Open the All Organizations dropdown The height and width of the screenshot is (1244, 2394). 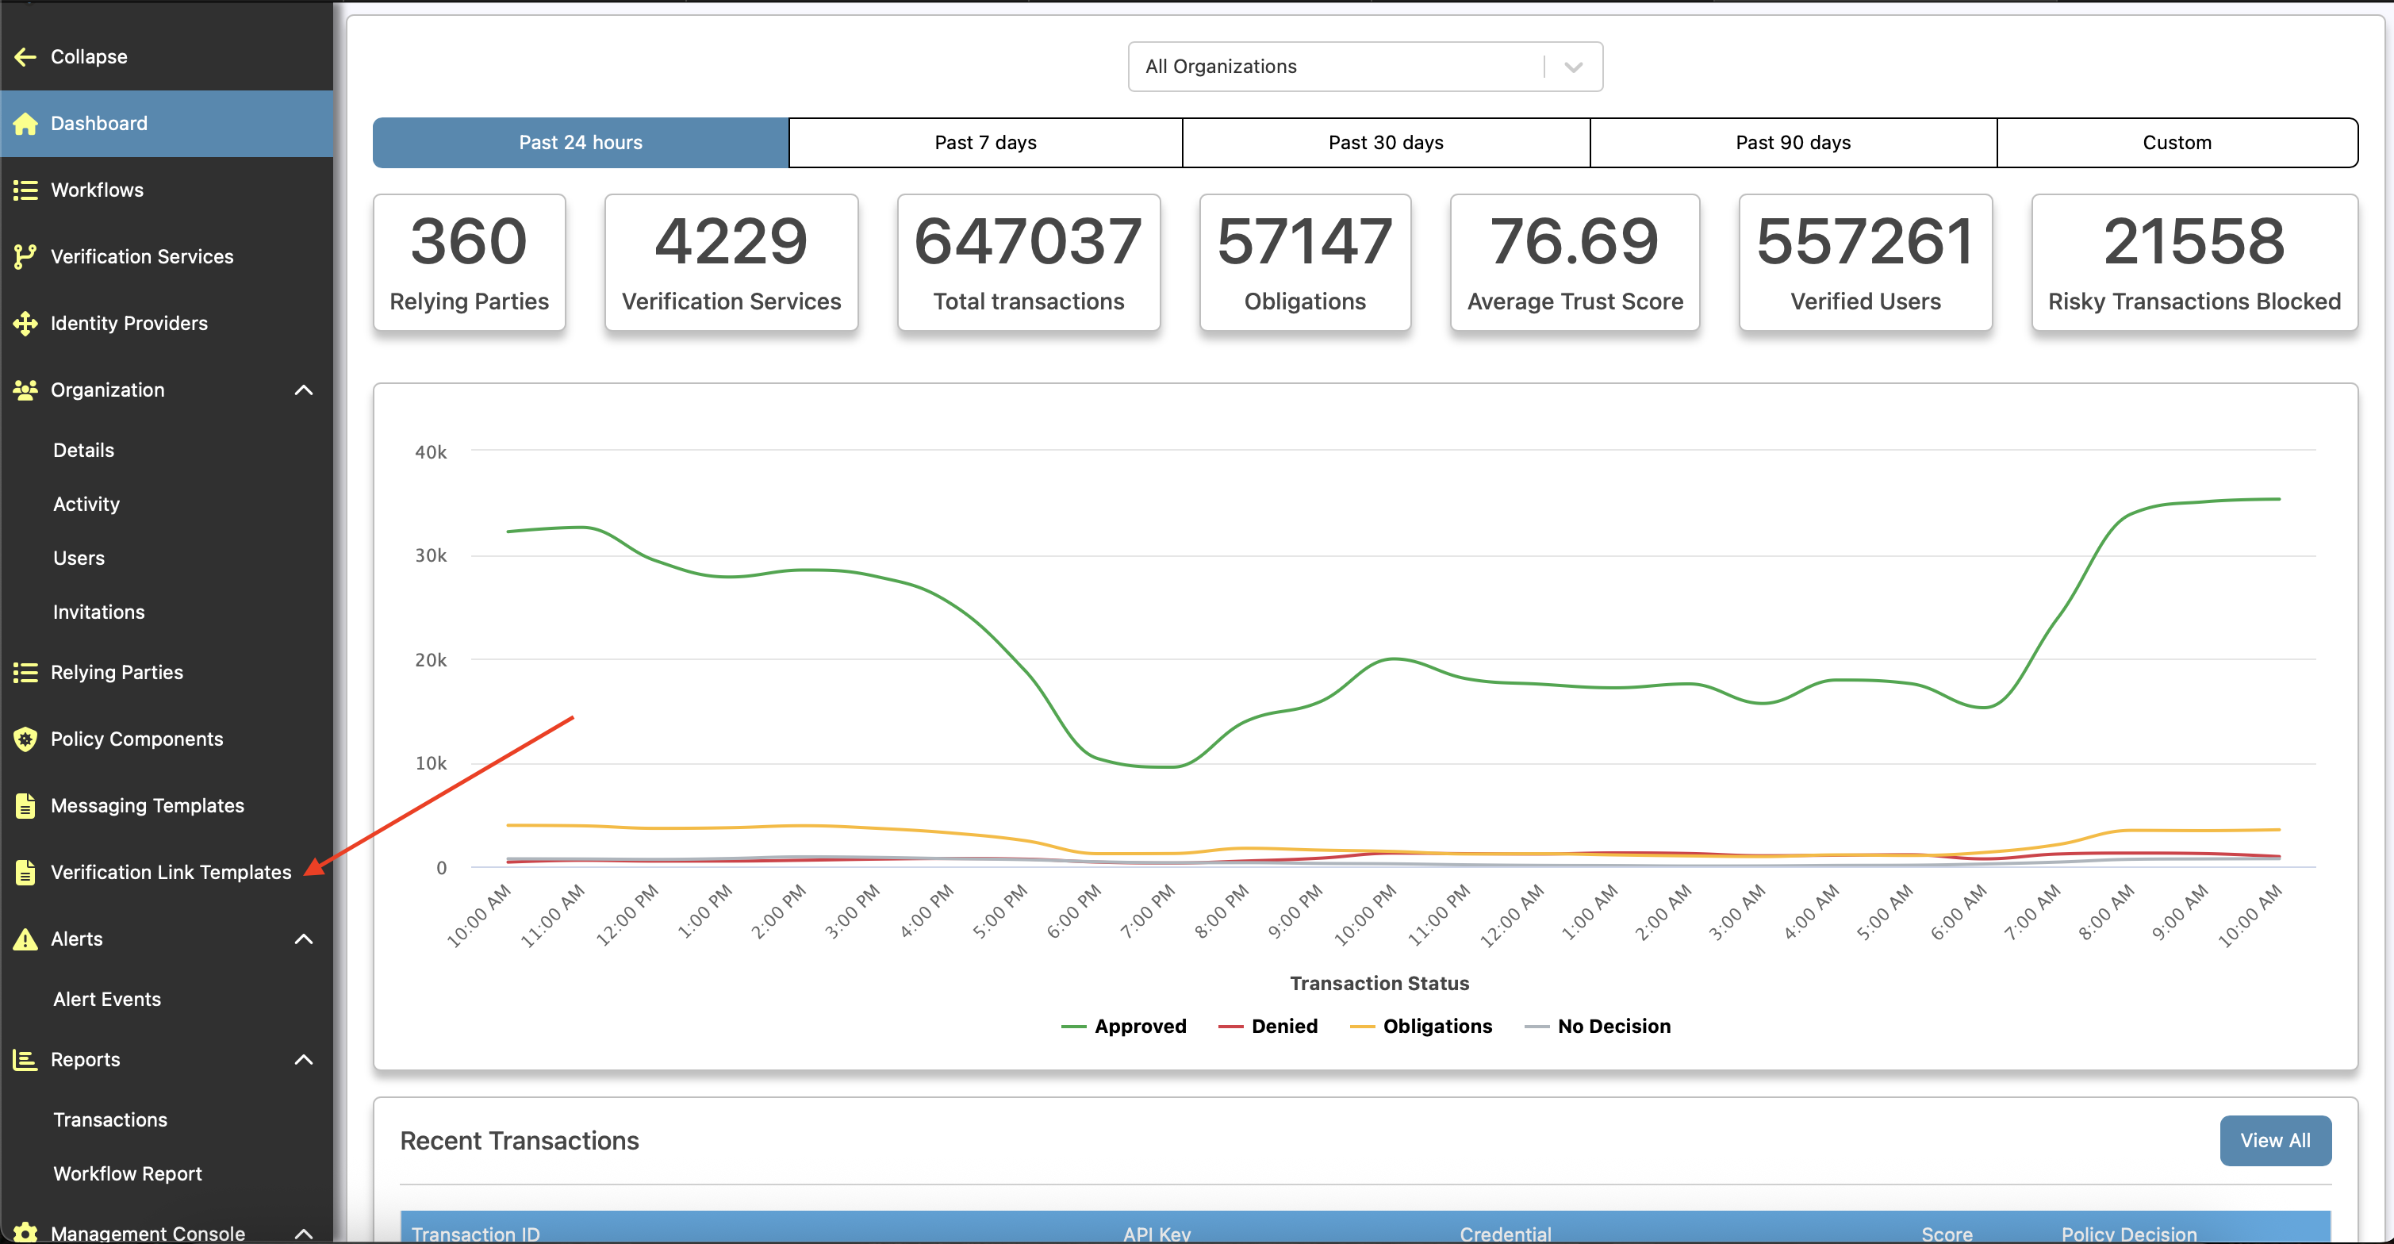1364,67
